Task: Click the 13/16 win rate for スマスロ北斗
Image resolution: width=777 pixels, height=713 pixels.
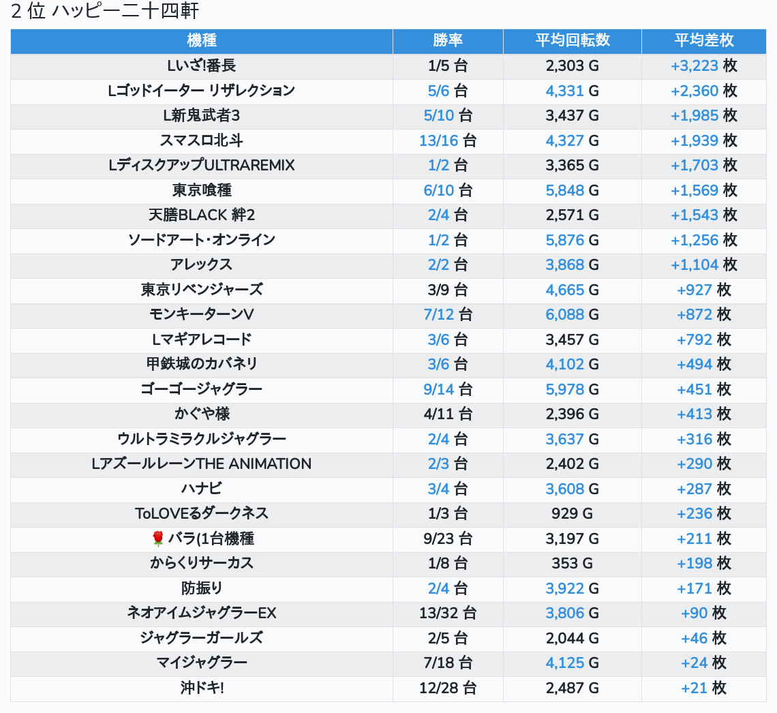Action: pos(438,140)
